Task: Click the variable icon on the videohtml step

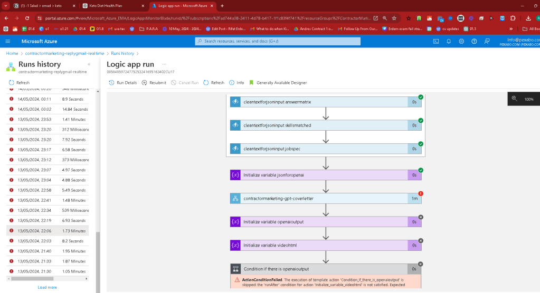Action: [x=235, y=245]
